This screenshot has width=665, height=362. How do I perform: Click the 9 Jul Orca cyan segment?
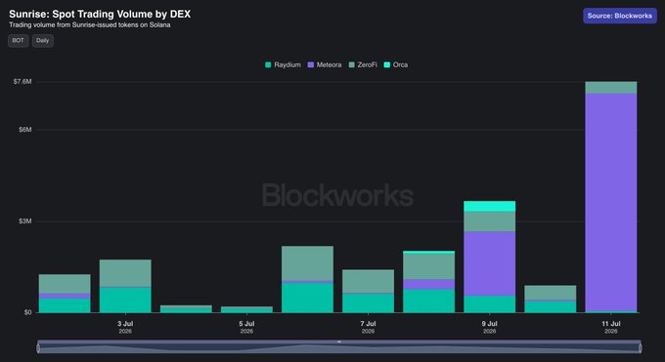coord(490,206)
